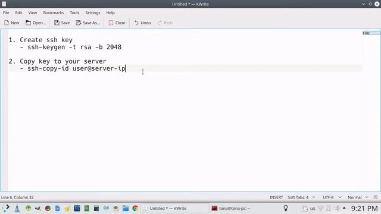Viewport: 381px width, 214px height.
Task: Click the green circular taskbar icon
Action: tap(28, 208)
